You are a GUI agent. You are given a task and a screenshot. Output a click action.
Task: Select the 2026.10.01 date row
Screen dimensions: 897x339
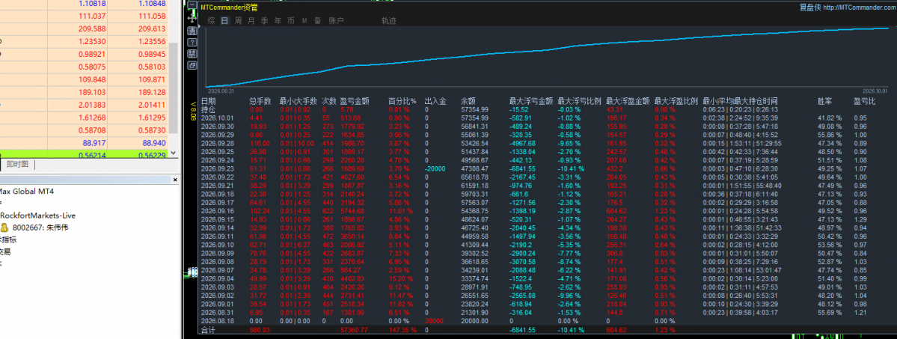coord(216,117)
